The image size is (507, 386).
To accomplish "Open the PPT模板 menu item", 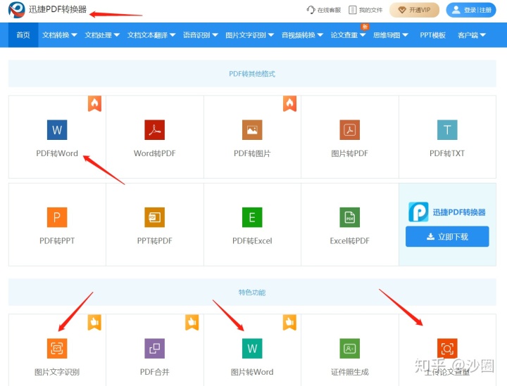I will [432, 35].
